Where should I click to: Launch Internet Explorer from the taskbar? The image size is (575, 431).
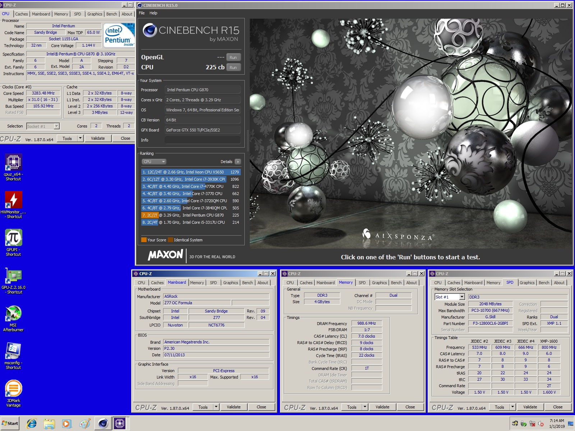(x=32, y=423)
